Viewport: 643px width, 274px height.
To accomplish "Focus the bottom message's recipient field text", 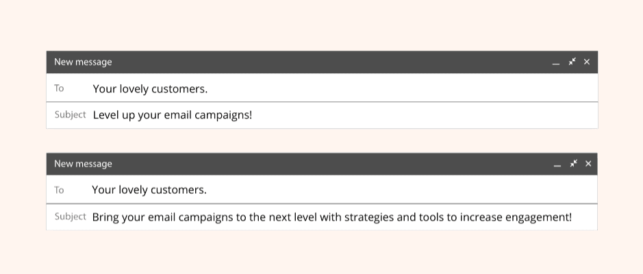I will click(x=149, y=190).
